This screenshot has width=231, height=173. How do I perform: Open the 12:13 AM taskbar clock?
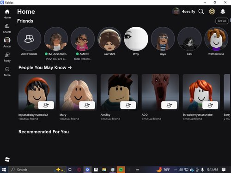click(212, 169)
